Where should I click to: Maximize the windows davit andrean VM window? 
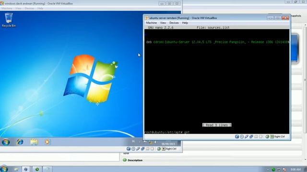169,3
